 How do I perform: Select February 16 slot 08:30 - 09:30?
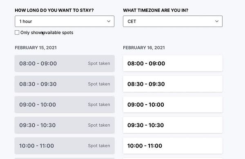(x=173, y=84)
